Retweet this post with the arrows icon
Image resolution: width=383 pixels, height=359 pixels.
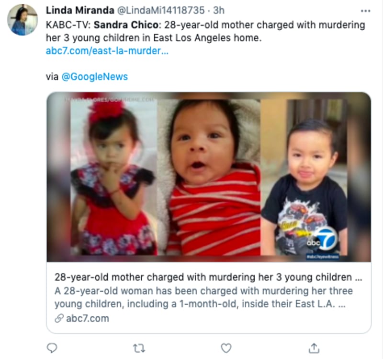coord(139,348)
